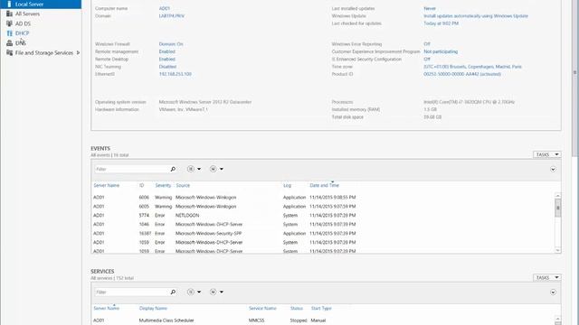Click the time zone link
Viewport: 579px width, 325px height.
pos(472,67)
